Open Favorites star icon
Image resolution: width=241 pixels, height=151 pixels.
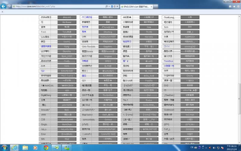234,6
